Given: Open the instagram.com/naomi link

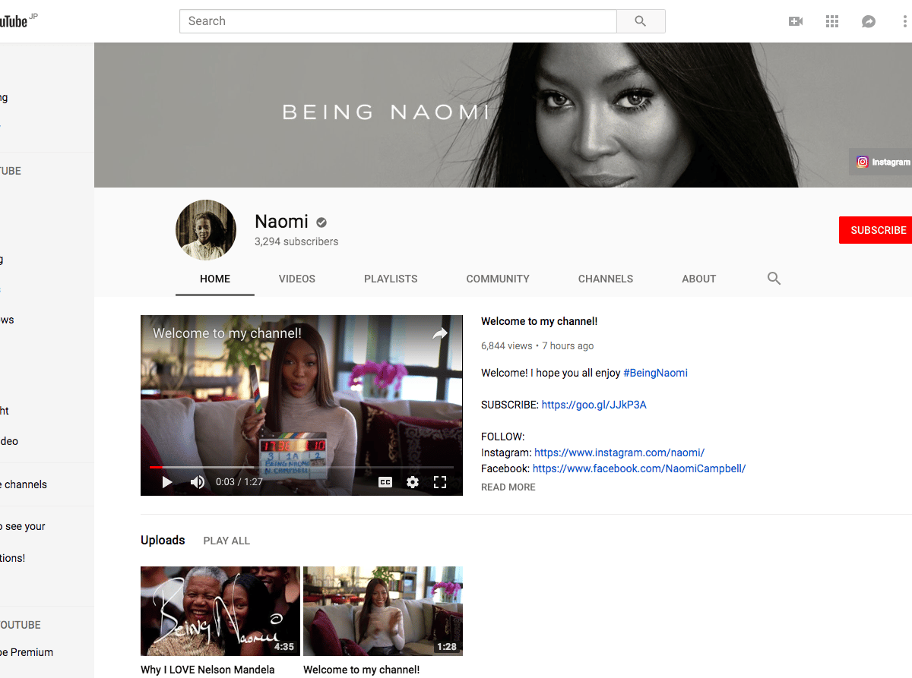Looking at the screenshot, I should pyautogui.click(x=619, y=453).
